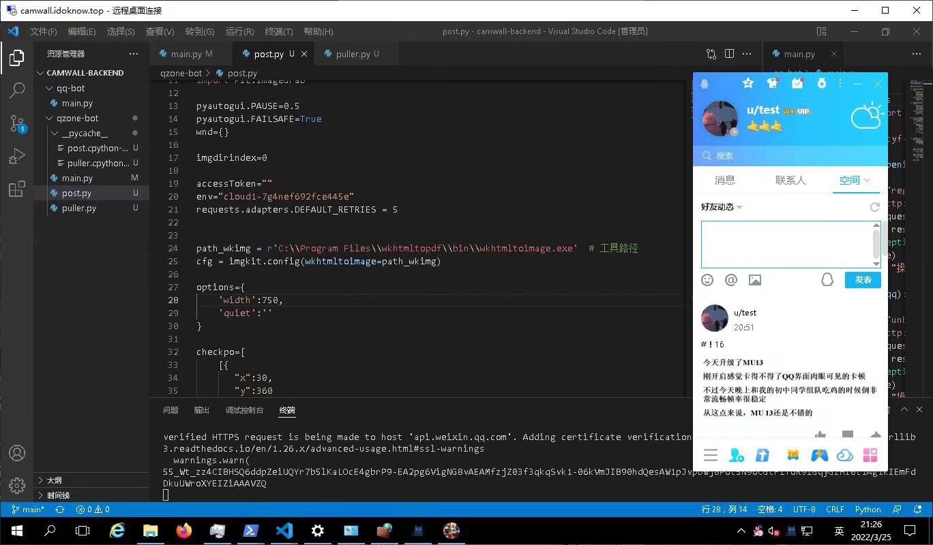The image size is (933, 545).
Task: Click the @ mention icon in QQ
Action: [731, 280]
